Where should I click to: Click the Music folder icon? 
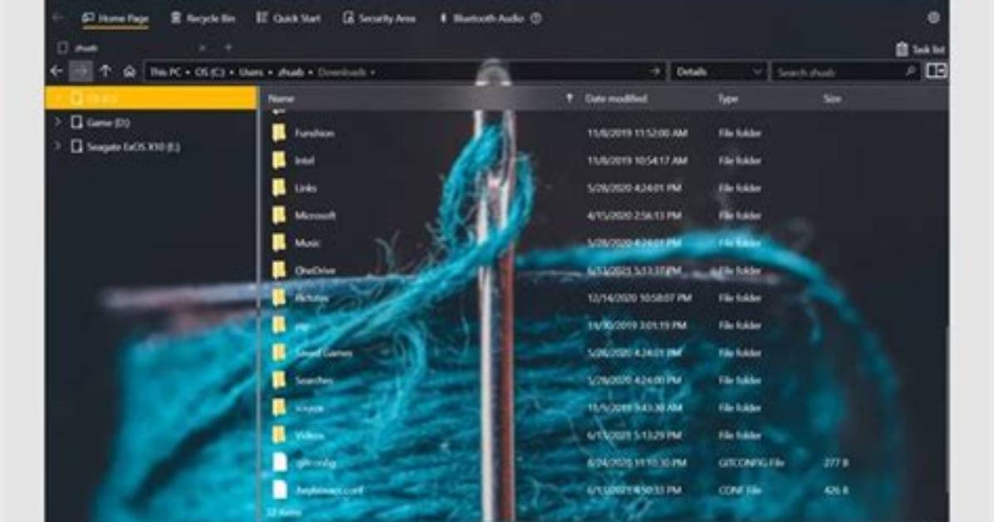[279, 243]
